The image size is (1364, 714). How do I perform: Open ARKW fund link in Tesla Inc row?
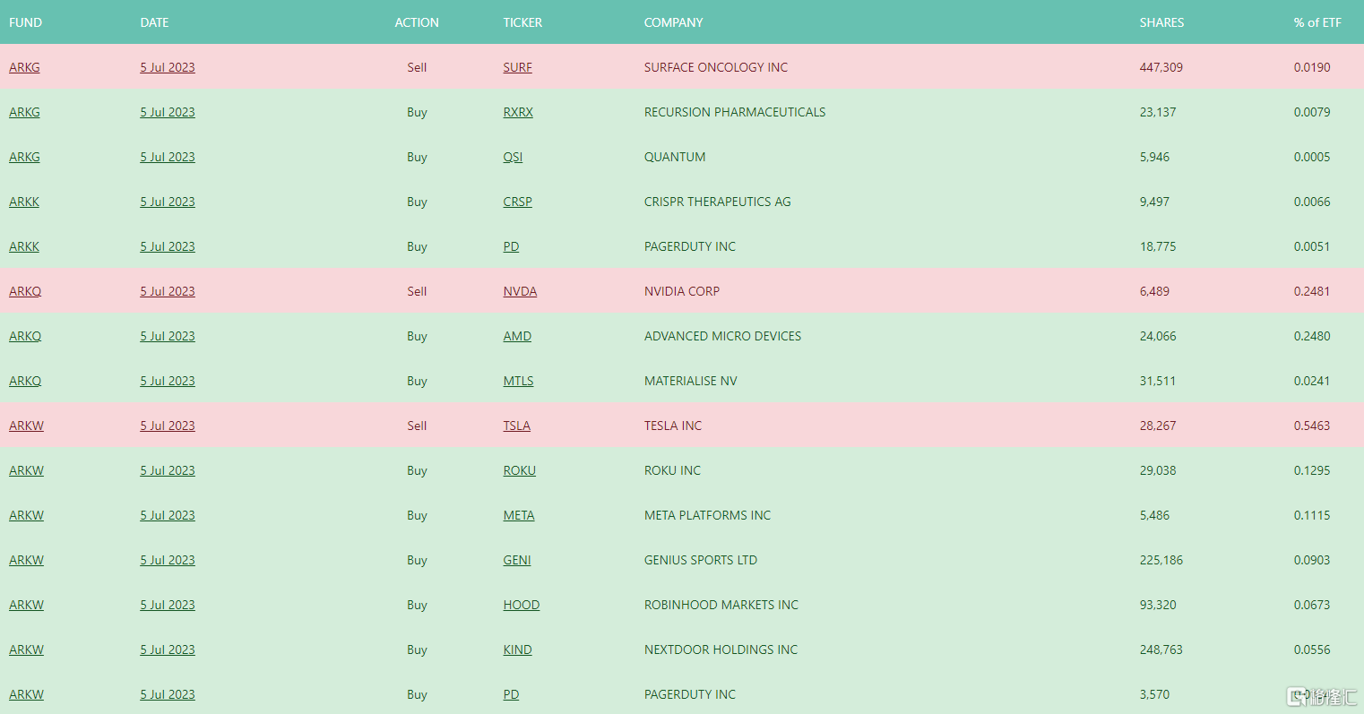coord(26,426)
